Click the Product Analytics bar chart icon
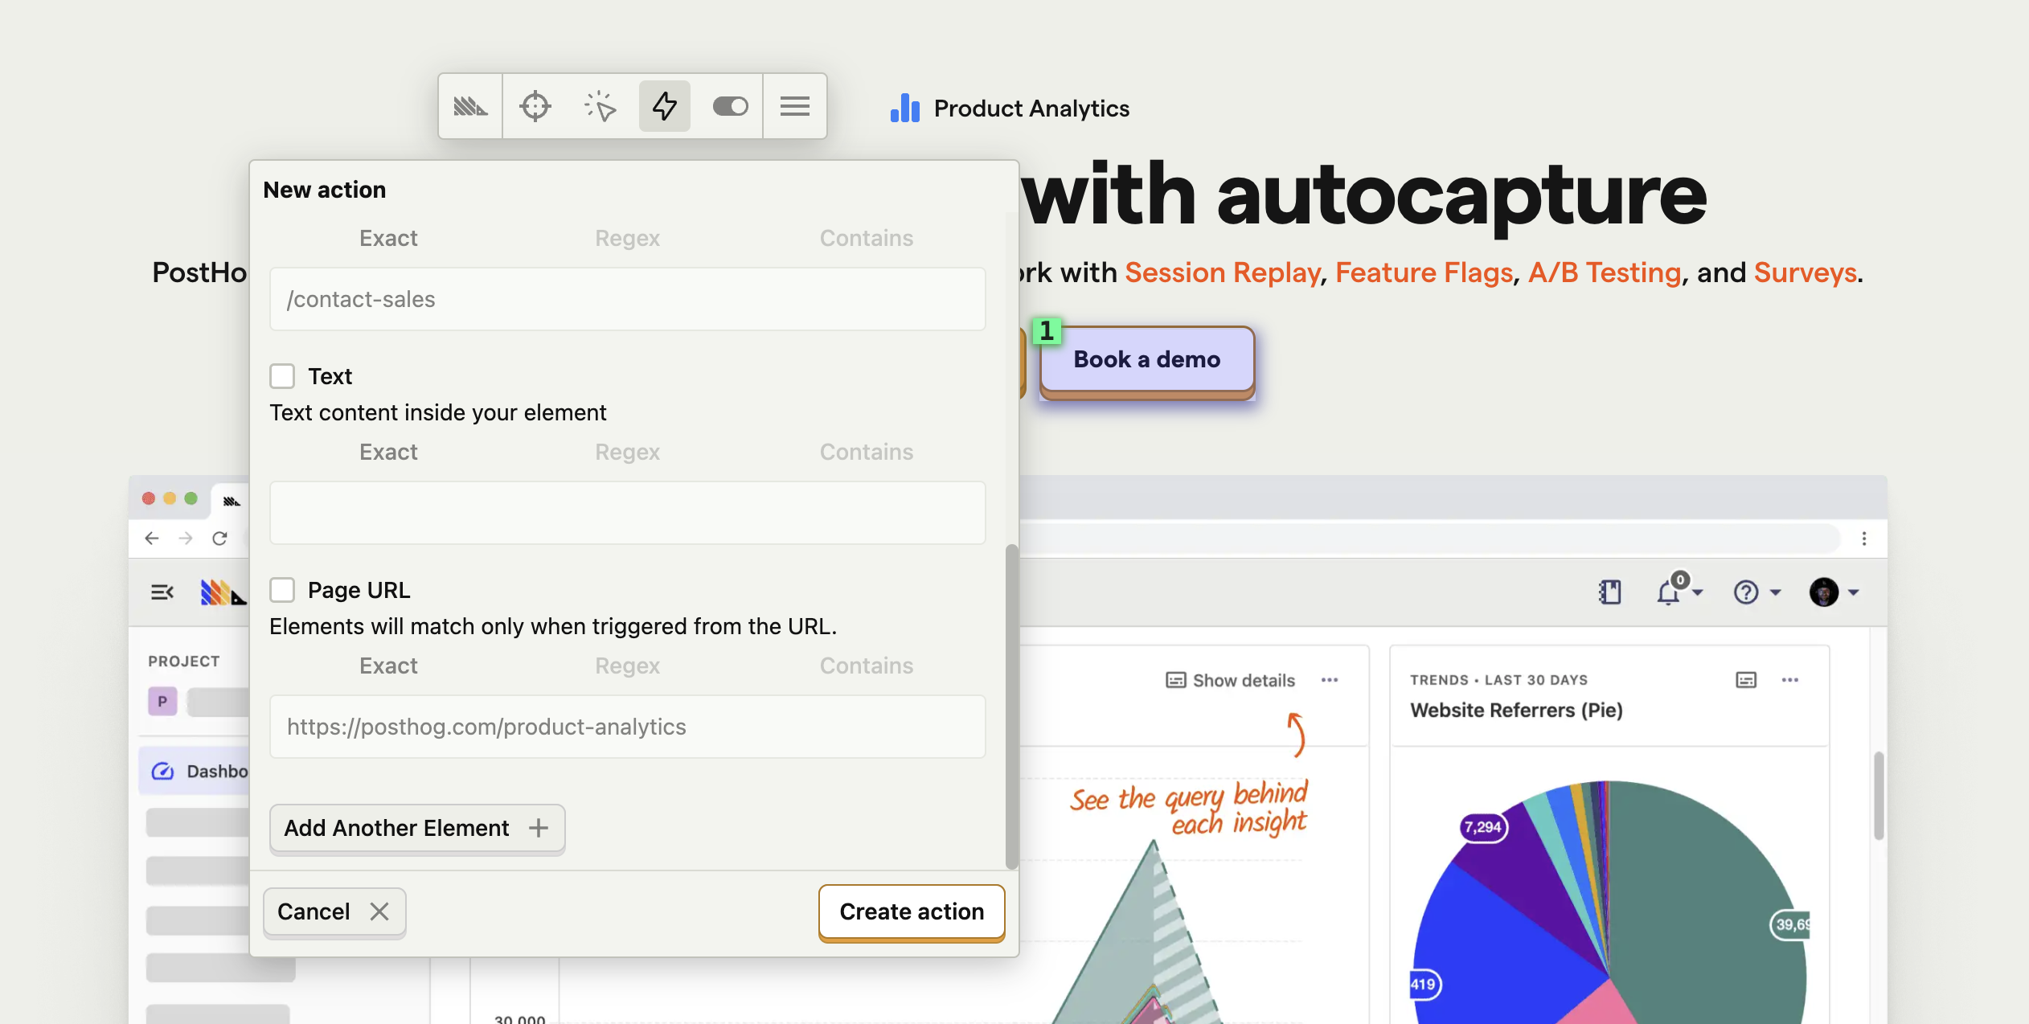Screen dimensions: 2029x1024 tap(904, 108)
